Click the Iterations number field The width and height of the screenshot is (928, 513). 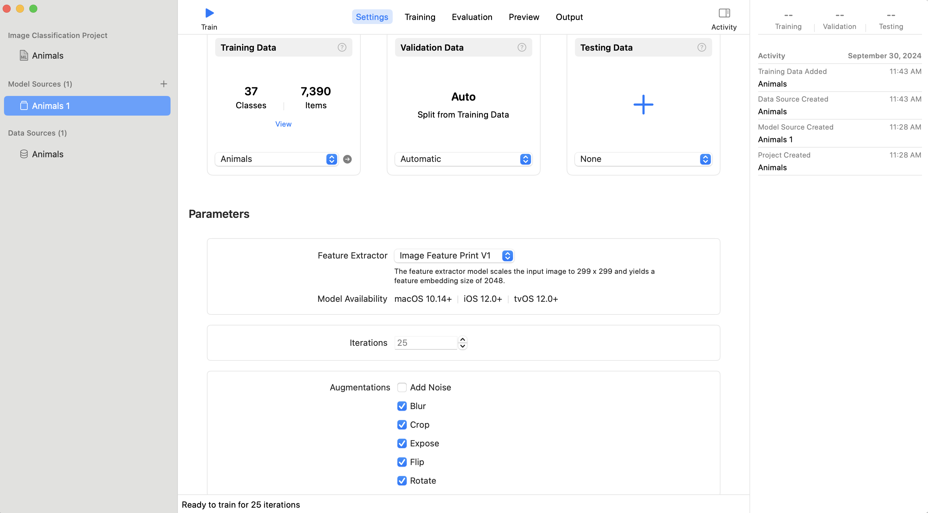(426, 343)
